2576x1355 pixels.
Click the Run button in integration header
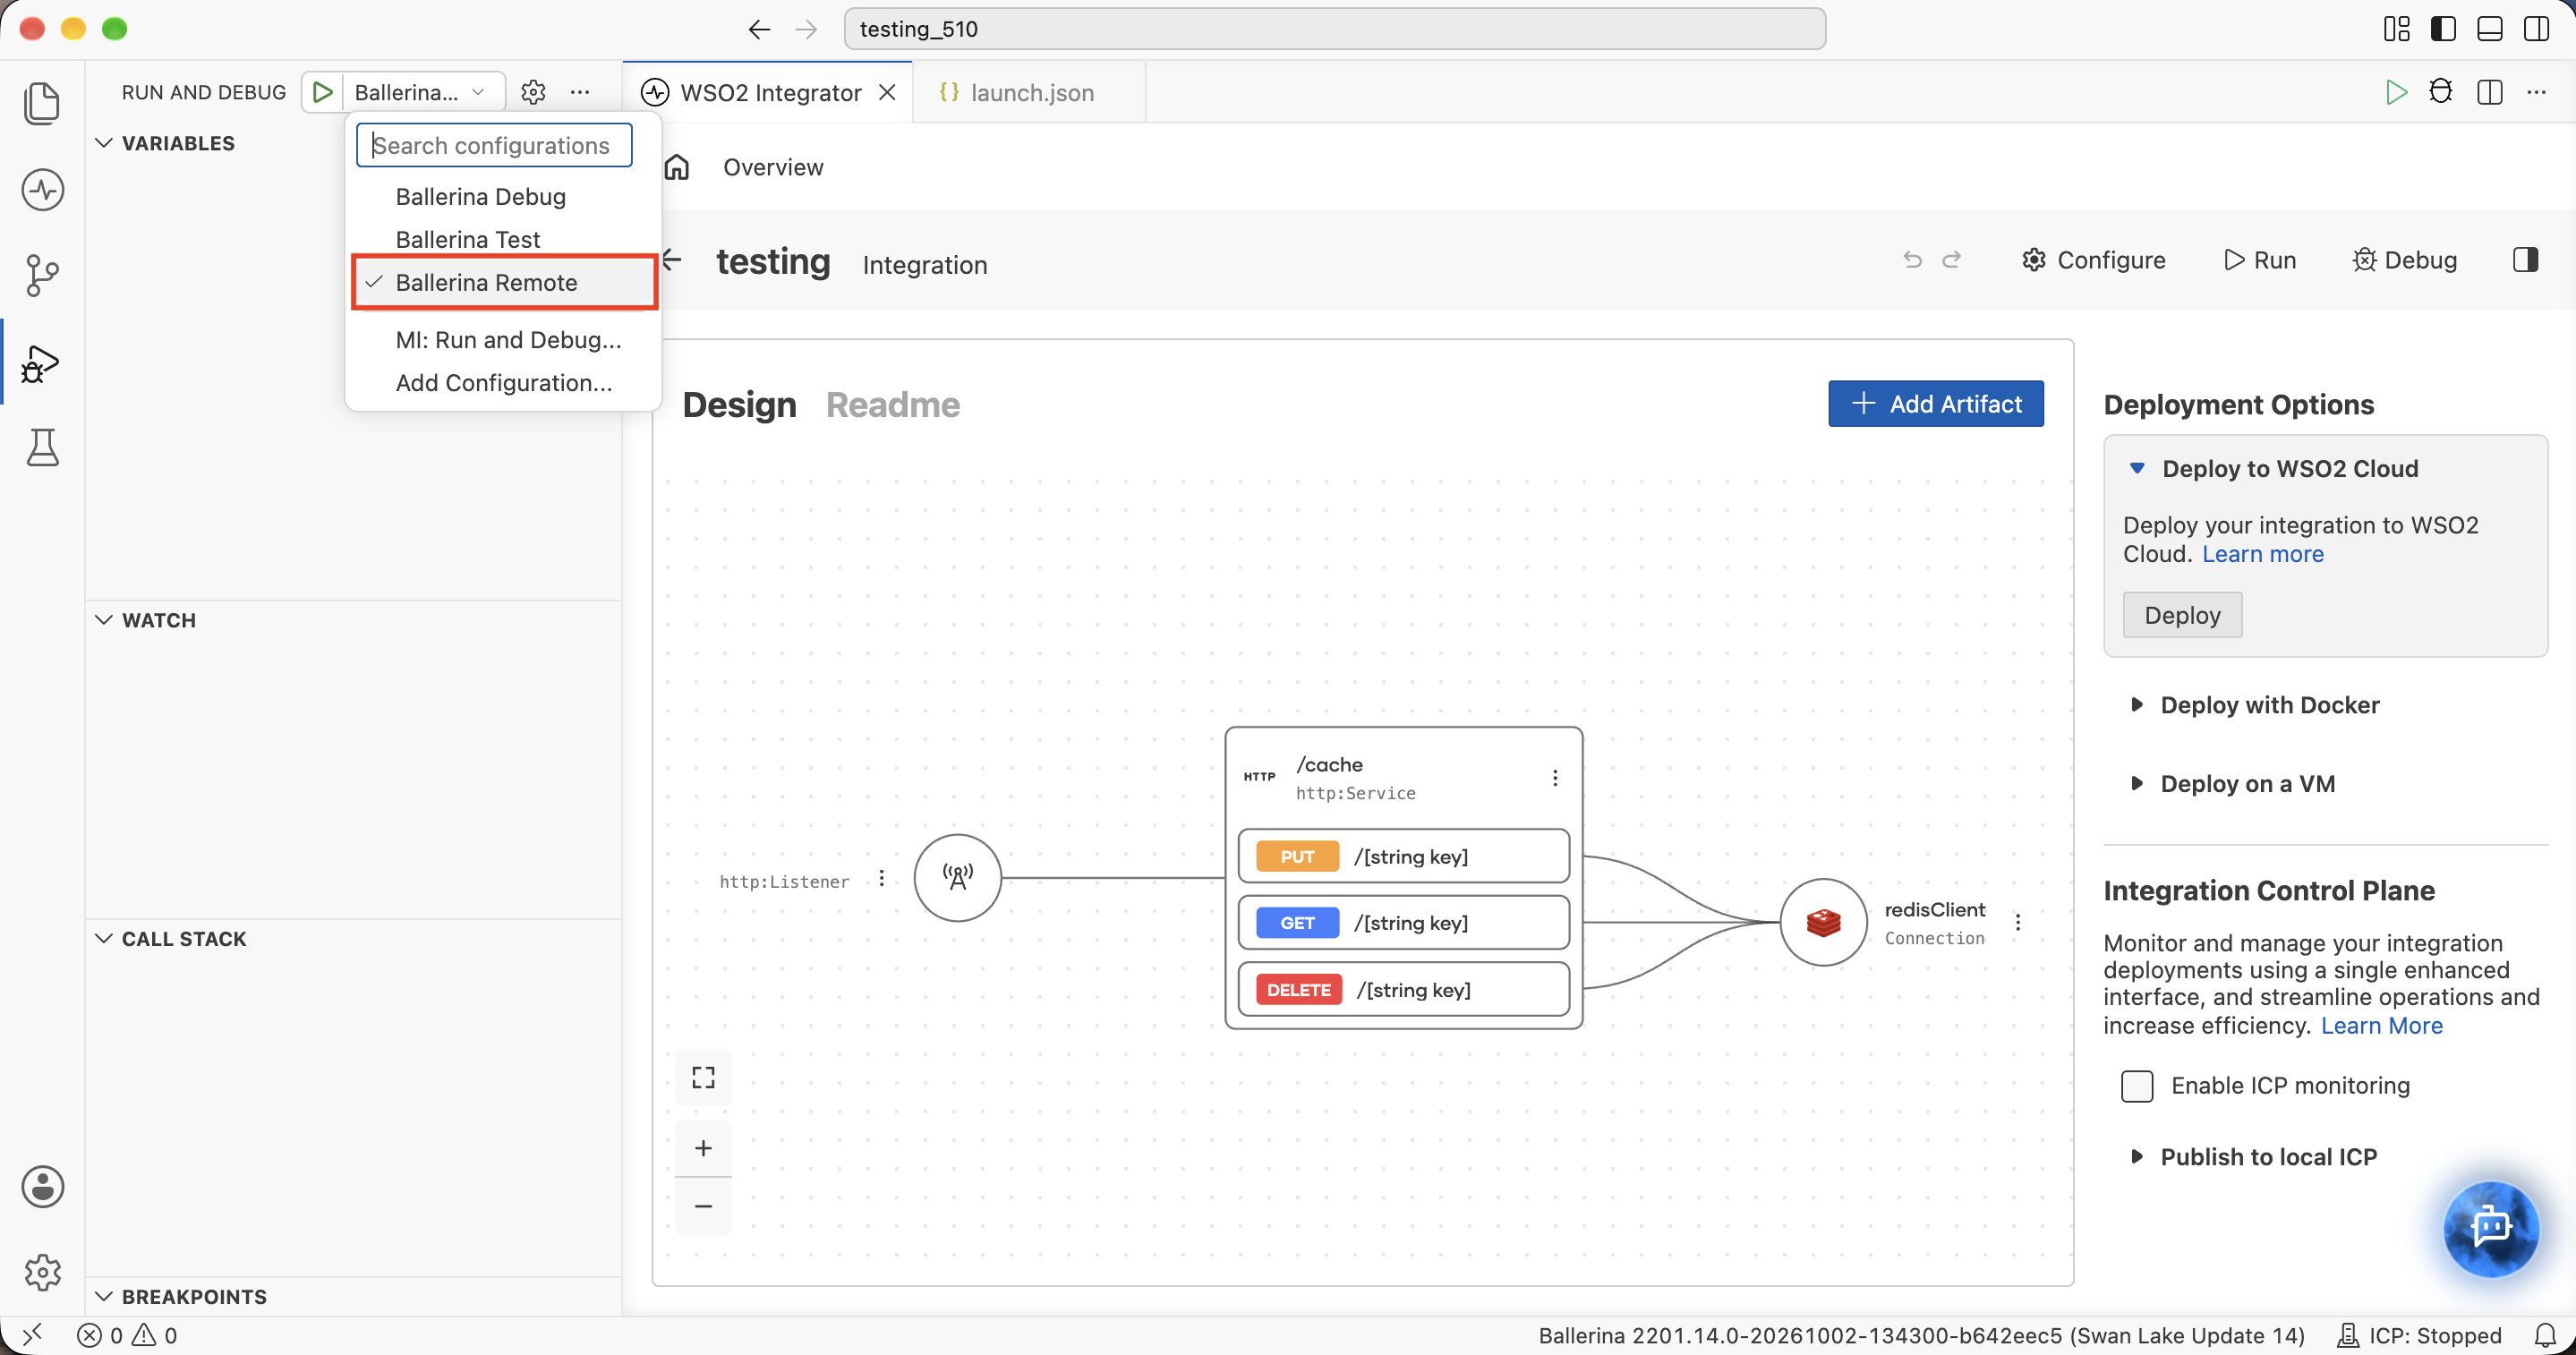coord(2260,260)
